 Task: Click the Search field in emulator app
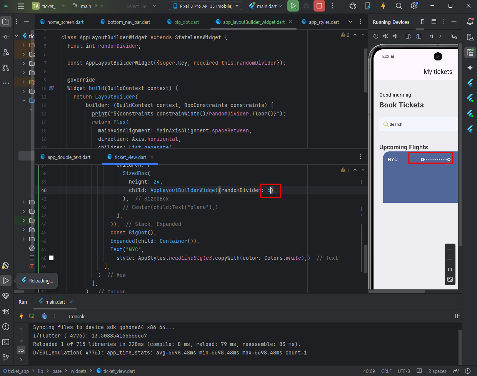(419, 124)
